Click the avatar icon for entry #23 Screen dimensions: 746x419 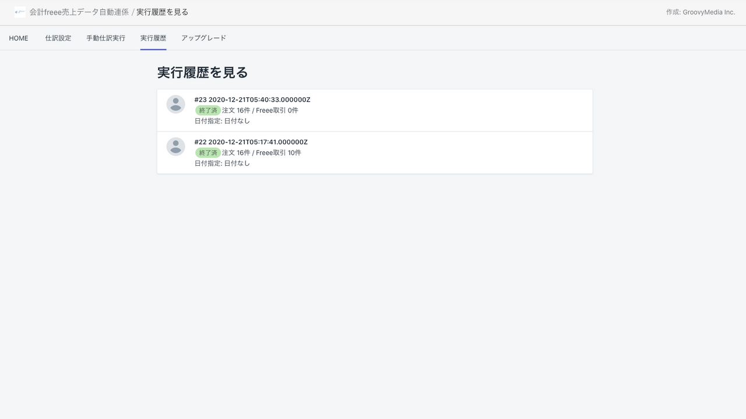[x=175, y=104]
